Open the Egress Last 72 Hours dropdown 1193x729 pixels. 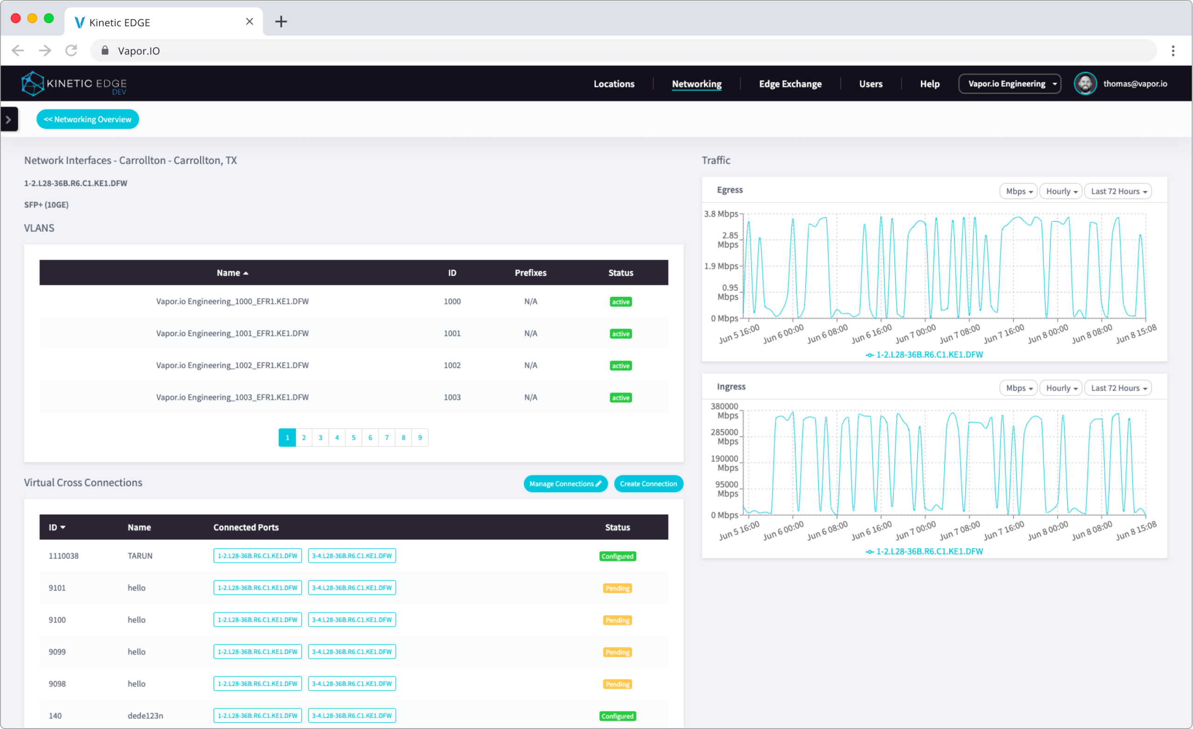(1118, 191)
